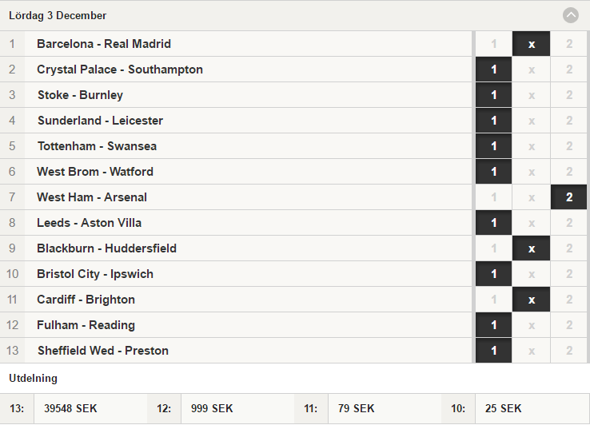590x425 pixels.
Task: Select 2 for Tottenham - Swansea
Action: point(569,146)
